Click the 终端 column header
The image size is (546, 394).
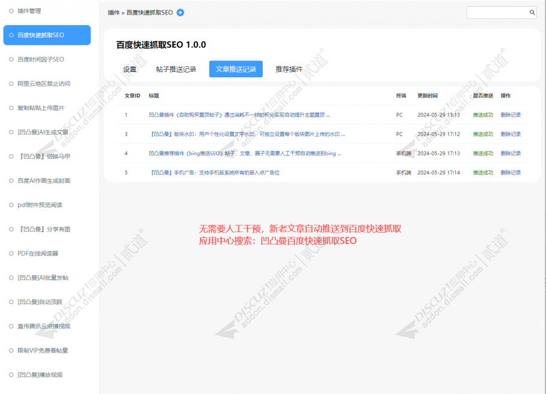coord(401,96)
